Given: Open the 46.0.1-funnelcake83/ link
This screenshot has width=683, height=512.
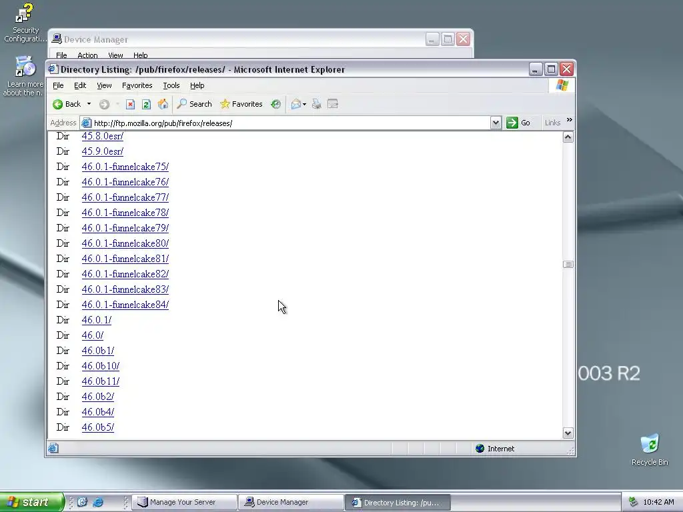Looking at the screenshot, I should tap(125, 289).
